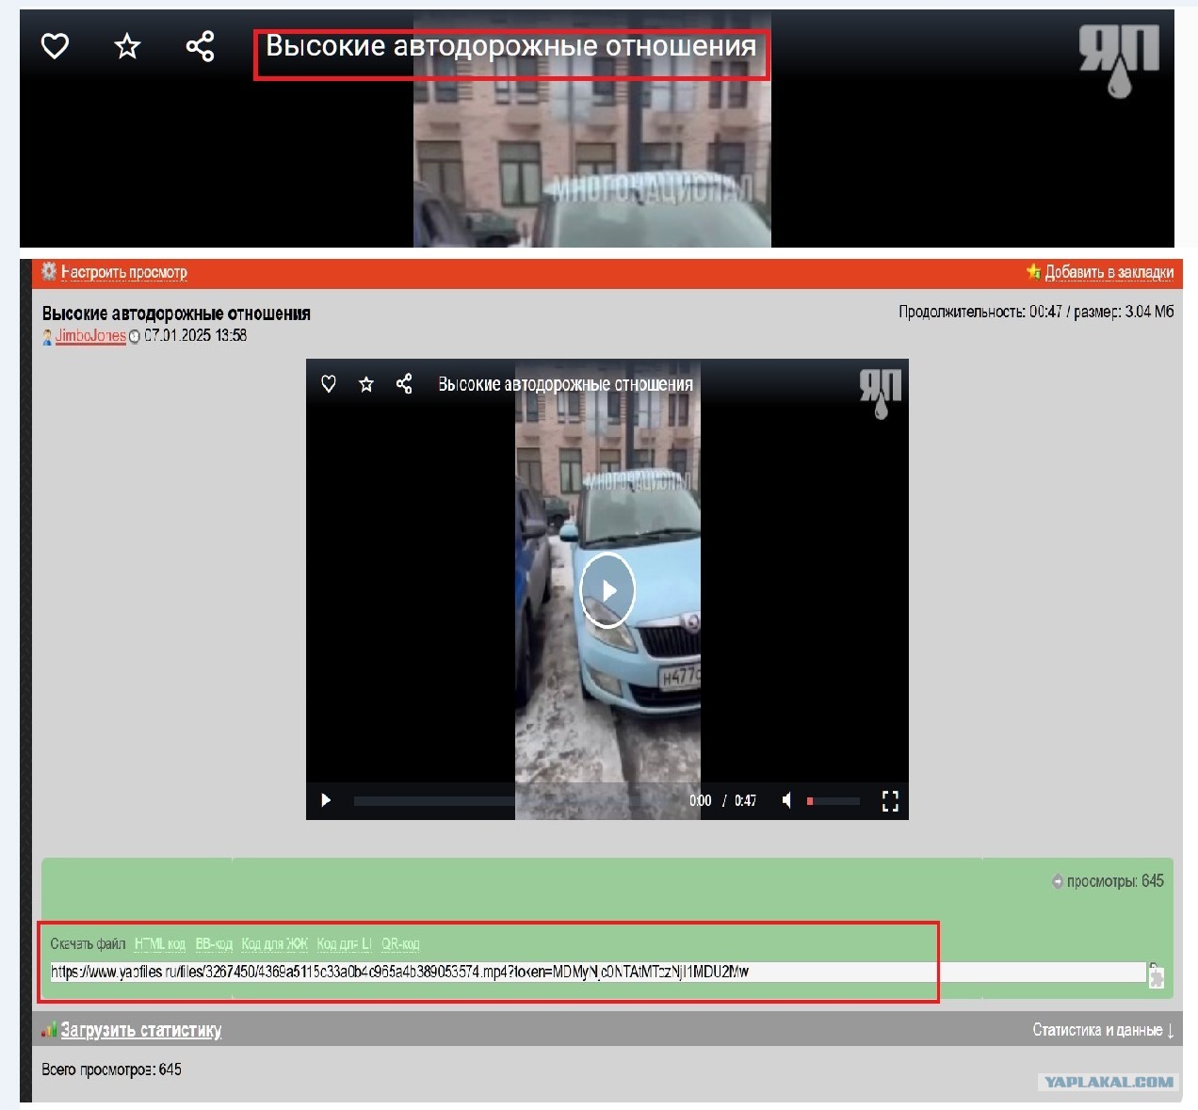Click heart icon inside embedded video player
The width and height of the screenshot is (1198, 1110).
coord(329,384)
